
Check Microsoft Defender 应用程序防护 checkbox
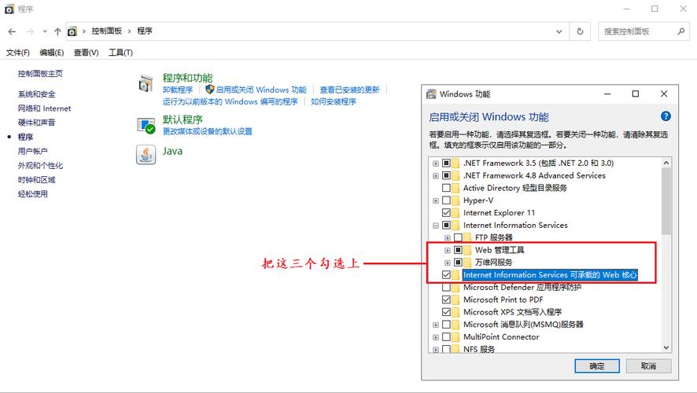pyautogui.click(x=446, y=288)
